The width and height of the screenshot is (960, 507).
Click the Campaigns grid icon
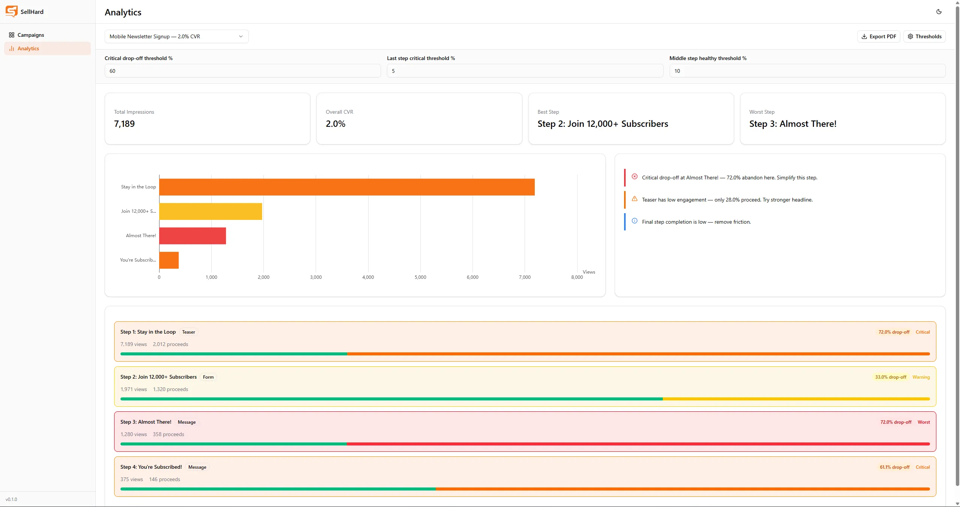[x=12, y=35]
